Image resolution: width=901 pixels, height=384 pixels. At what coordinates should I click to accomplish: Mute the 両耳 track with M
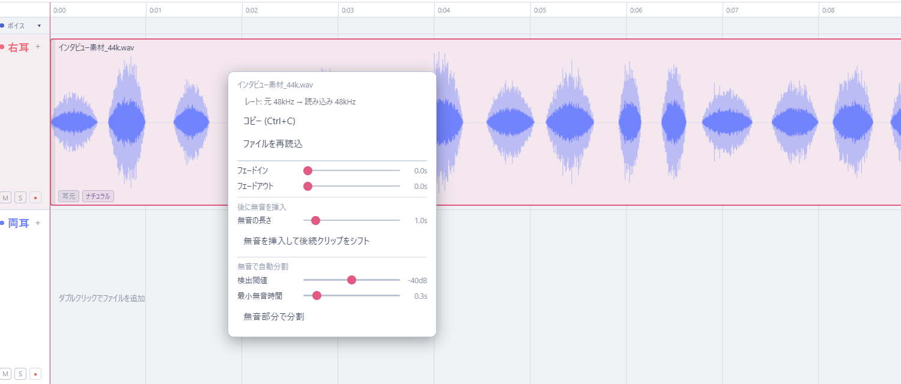pos(6,374)
